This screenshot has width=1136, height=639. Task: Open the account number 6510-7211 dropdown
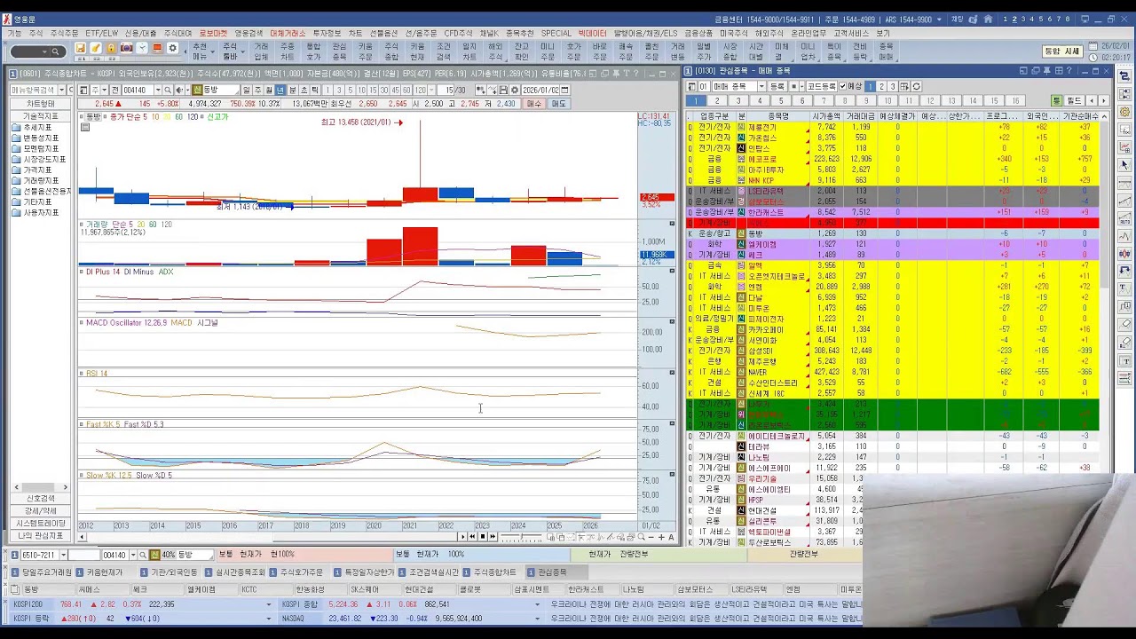point(62,555)
